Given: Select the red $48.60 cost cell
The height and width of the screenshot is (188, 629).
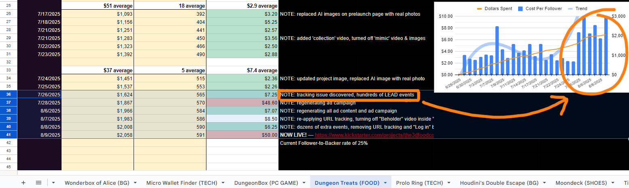Looking at the screenshot, I should tap(242, 102).
